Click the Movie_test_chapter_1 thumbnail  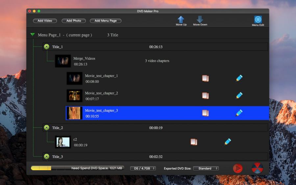(74, 78)
